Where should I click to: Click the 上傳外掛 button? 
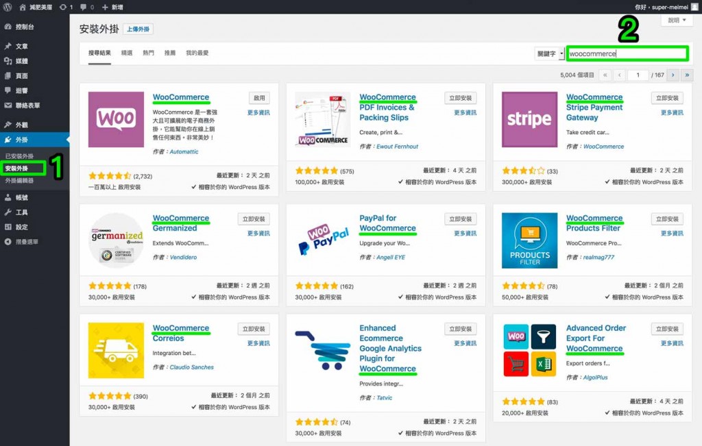coord(138,29)
